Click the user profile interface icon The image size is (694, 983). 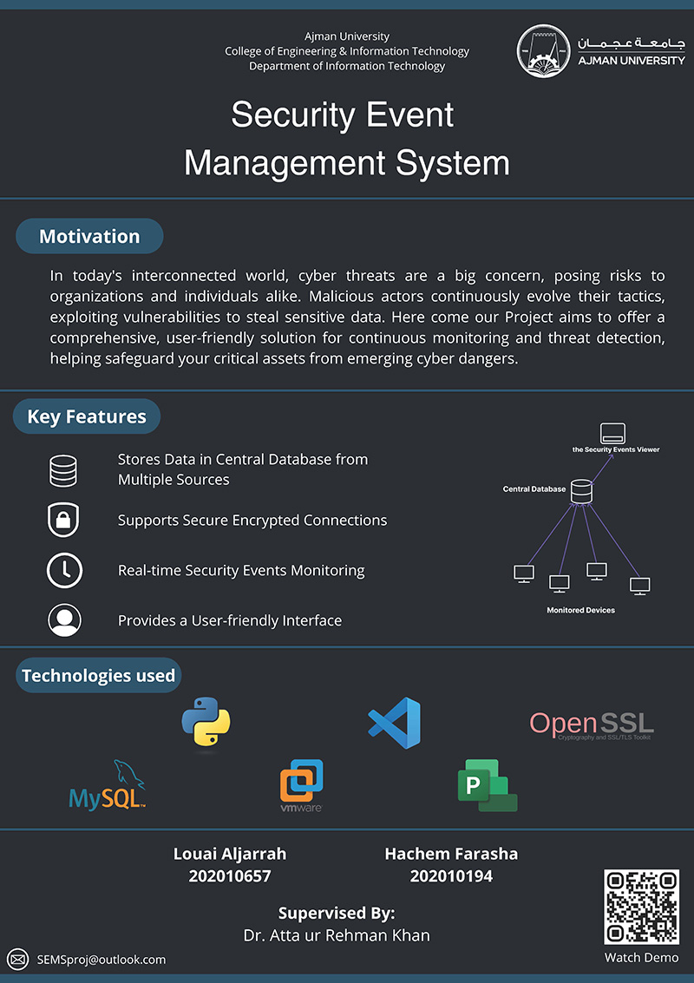[x=63, y=620]
